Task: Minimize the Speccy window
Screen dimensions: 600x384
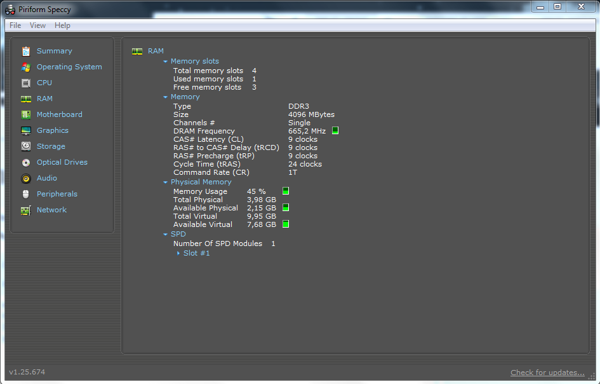Action: point(540,6)
